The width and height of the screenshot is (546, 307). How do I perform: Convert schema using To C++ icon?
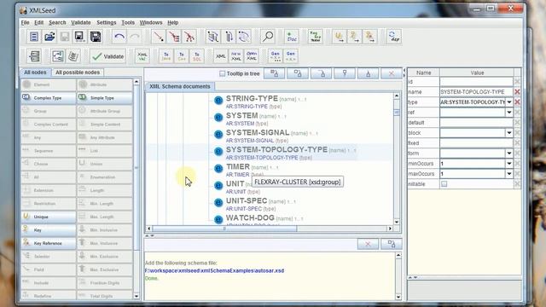182,56
